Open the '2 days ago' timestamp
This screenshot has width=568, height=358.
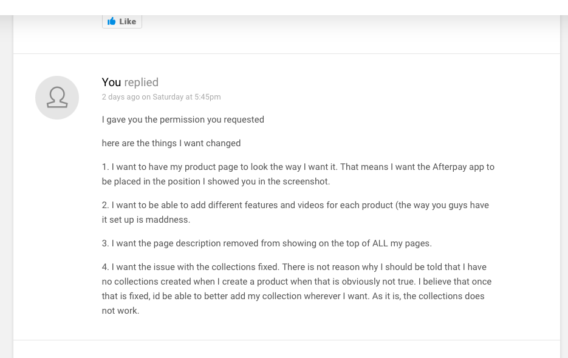click(121, 96)
